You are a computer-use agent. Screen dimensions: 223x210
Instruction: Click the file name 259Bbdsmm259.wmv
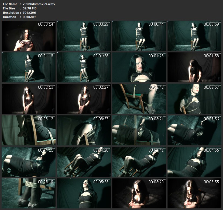39,4
